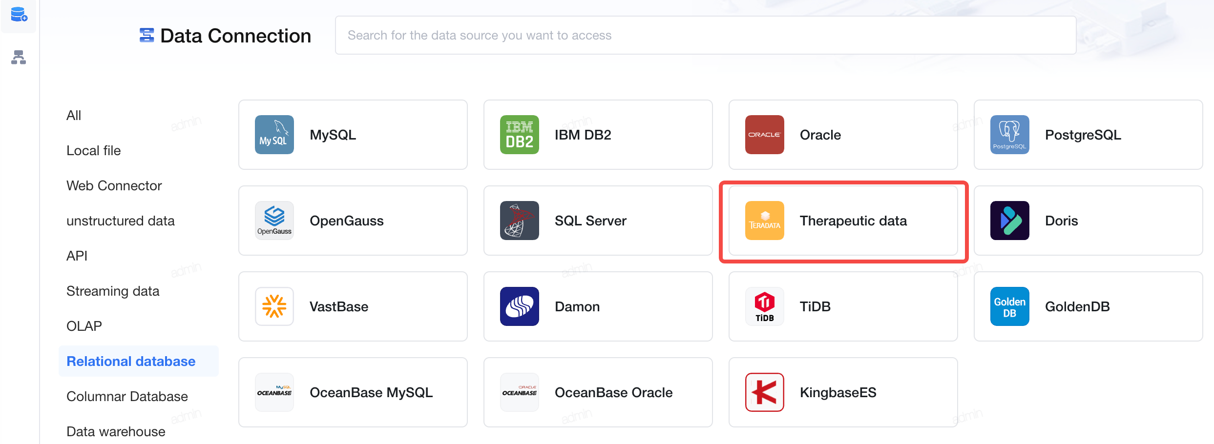Switch to the All category
The height and width of the screenshot is (444, 1214).
tap(74, 116)
